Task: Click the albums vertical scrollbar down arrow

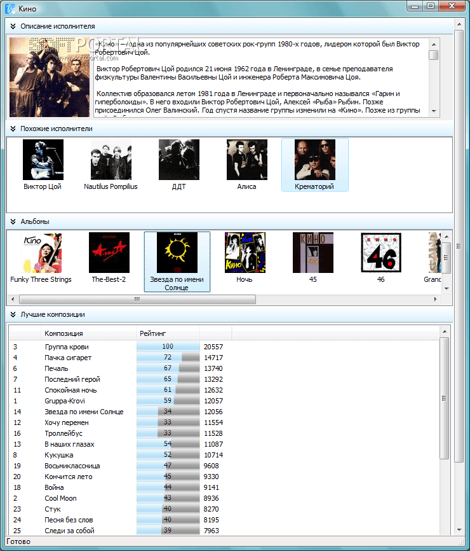Action: [x=446, y=288]
